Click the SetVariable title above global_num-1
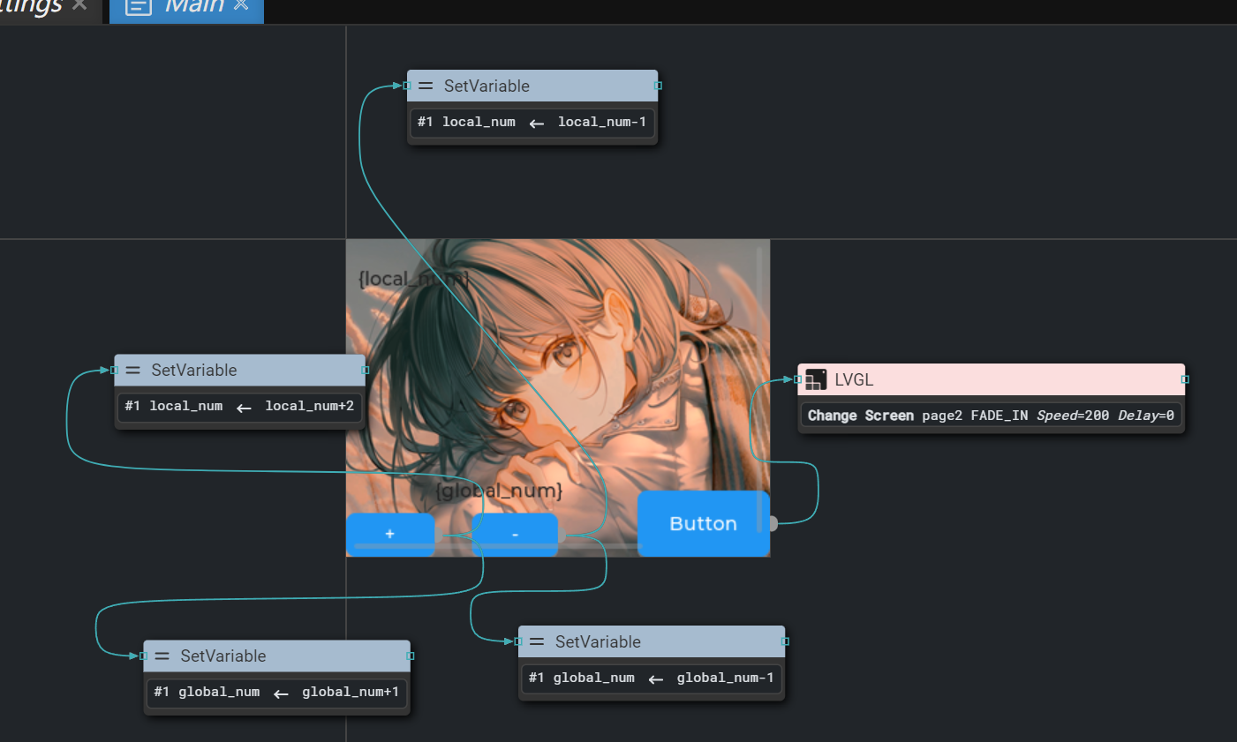The width and height of the screenshot is (1237, 742). pos(598,642)
